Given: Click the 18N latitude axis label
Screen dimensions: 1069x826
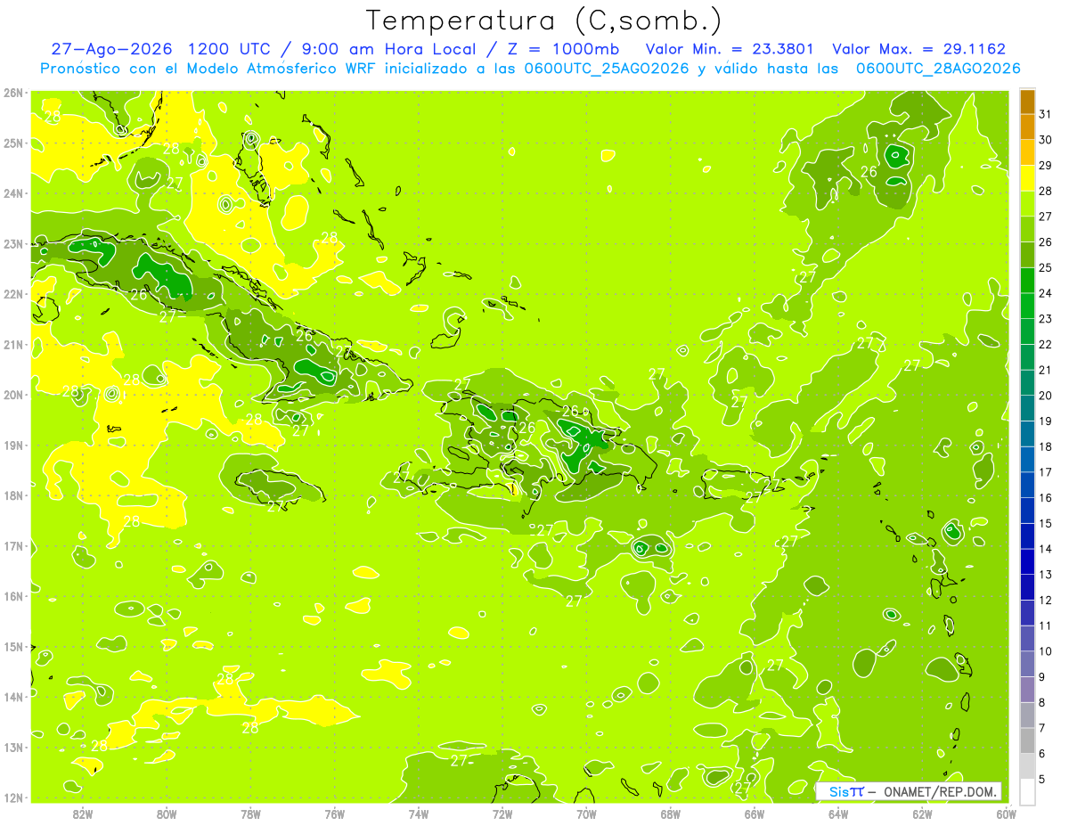Looking at the screenshot, I should pyautogui.click(x=13, y=495).
